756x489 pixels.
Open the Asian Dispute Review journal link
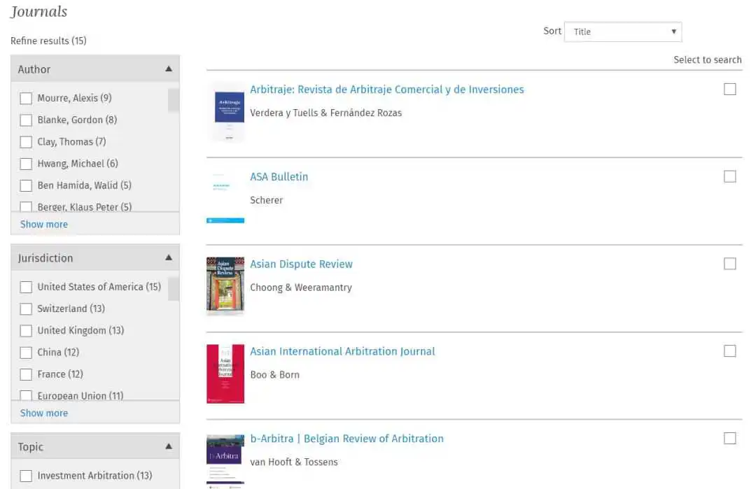[x=301, y=264]
